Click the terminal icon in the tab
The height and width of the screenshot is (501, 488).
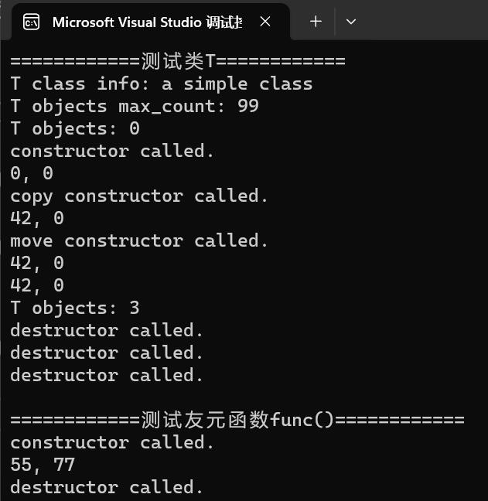click(32, 22)
